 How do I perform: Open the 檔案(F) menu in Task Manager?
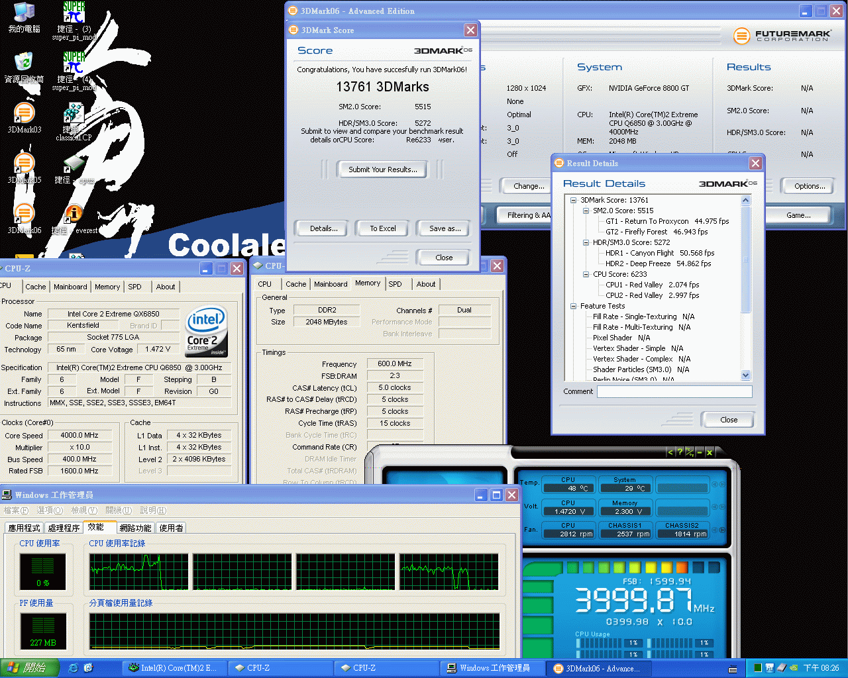point(17,510)
